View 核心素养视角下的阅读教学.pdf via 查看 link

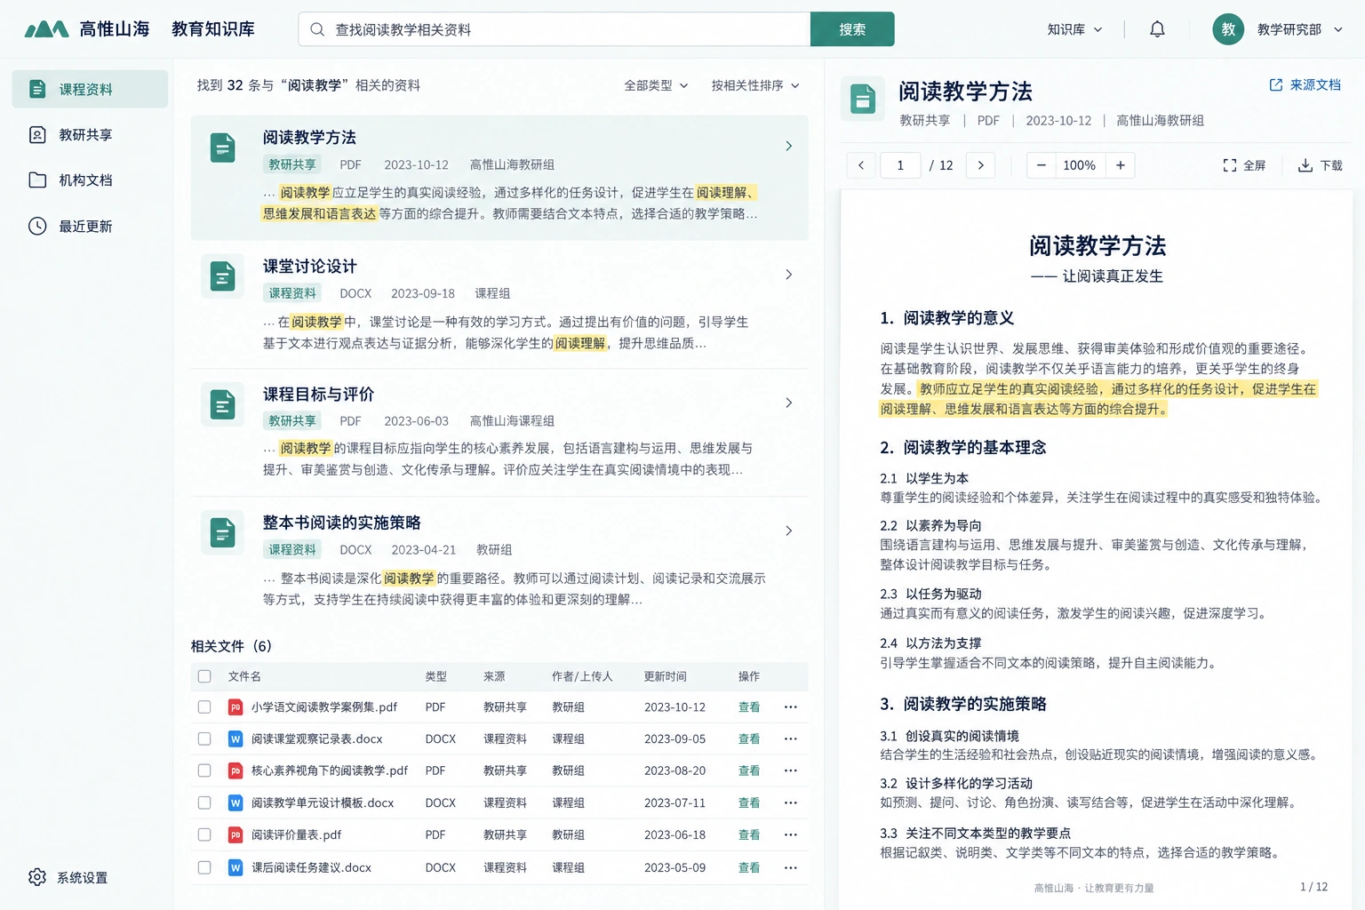(749, 771)
